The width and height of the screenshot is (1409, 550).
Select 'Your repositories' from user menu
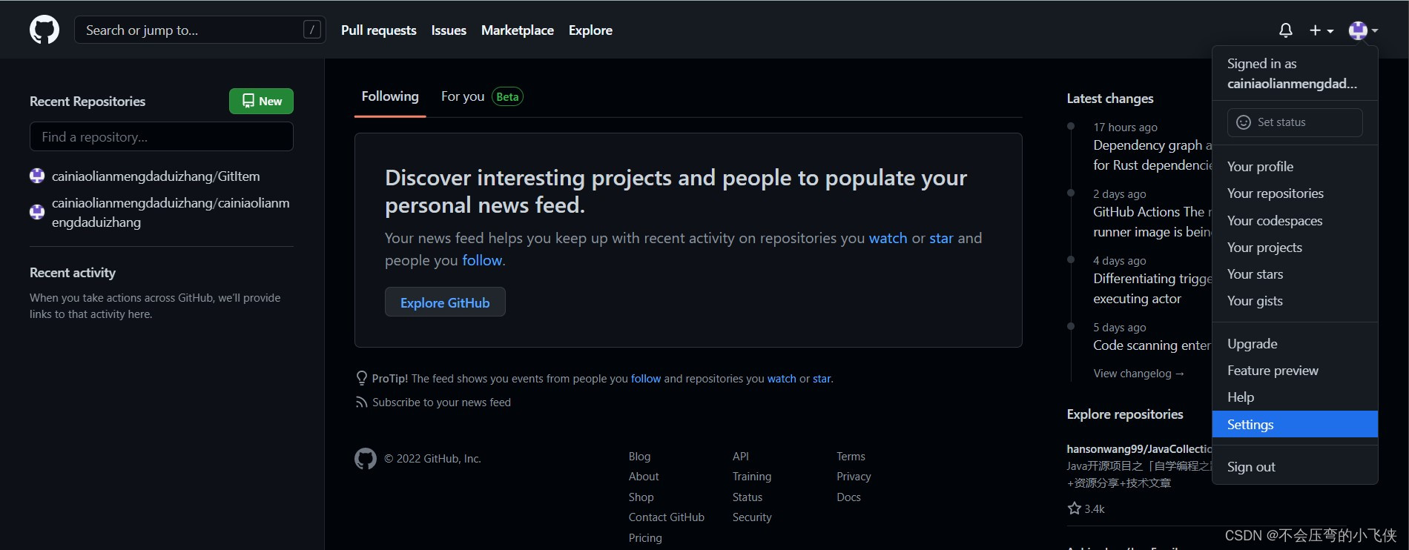pyautogui.click(x=1295, y=193)
